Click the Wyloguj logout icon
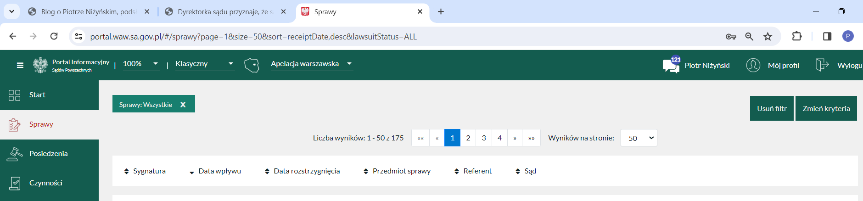863x201 pixels. pyautogui.click(x=822, y=65)
